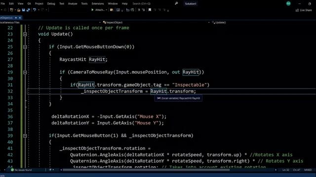Collapse the void Update() method block
The width and height of the screenshot is (316, 177).
click(x=25, y=34)
